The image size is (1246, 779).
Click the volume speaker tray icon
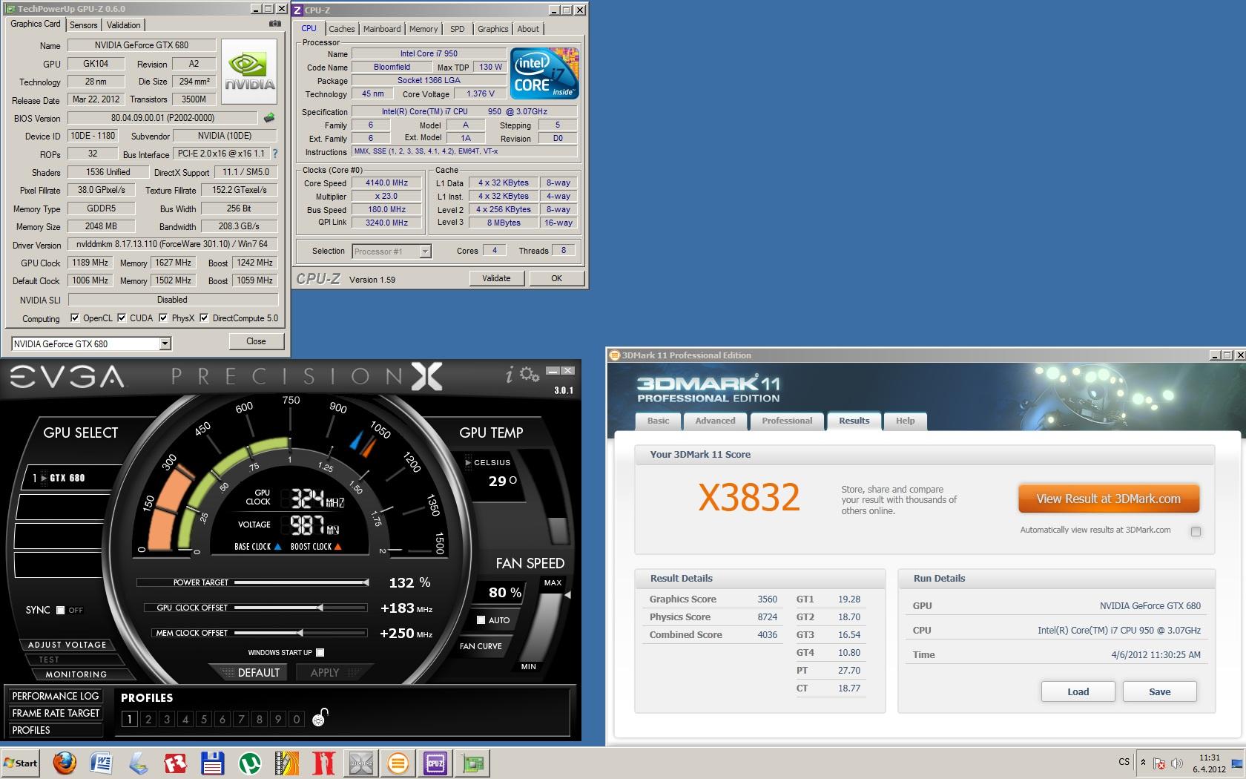1176,763
